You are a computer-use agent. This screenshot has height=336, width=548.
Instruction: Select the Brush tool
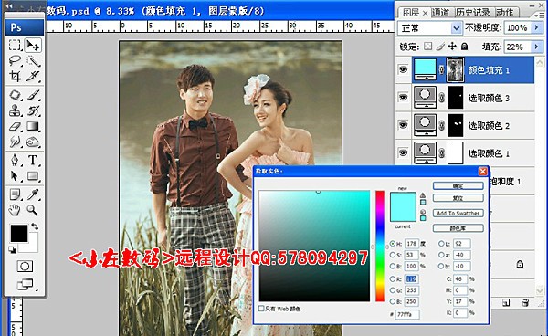click(x=33, y=95)
